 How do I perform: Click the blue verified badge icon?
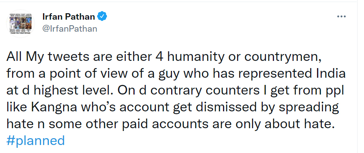102,17
